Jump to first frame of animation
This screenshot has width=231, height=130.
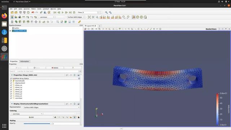(x=55, y=13)
